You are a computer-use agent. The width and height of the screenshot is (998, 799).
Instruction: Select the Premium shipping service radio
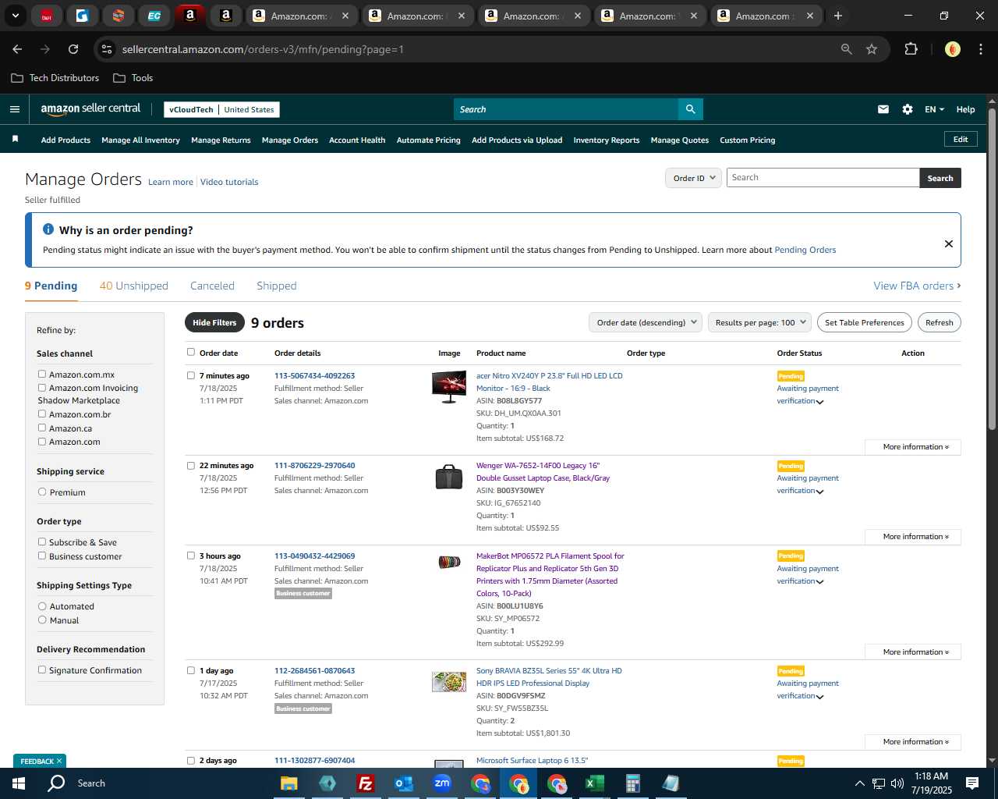pos(42,492)
